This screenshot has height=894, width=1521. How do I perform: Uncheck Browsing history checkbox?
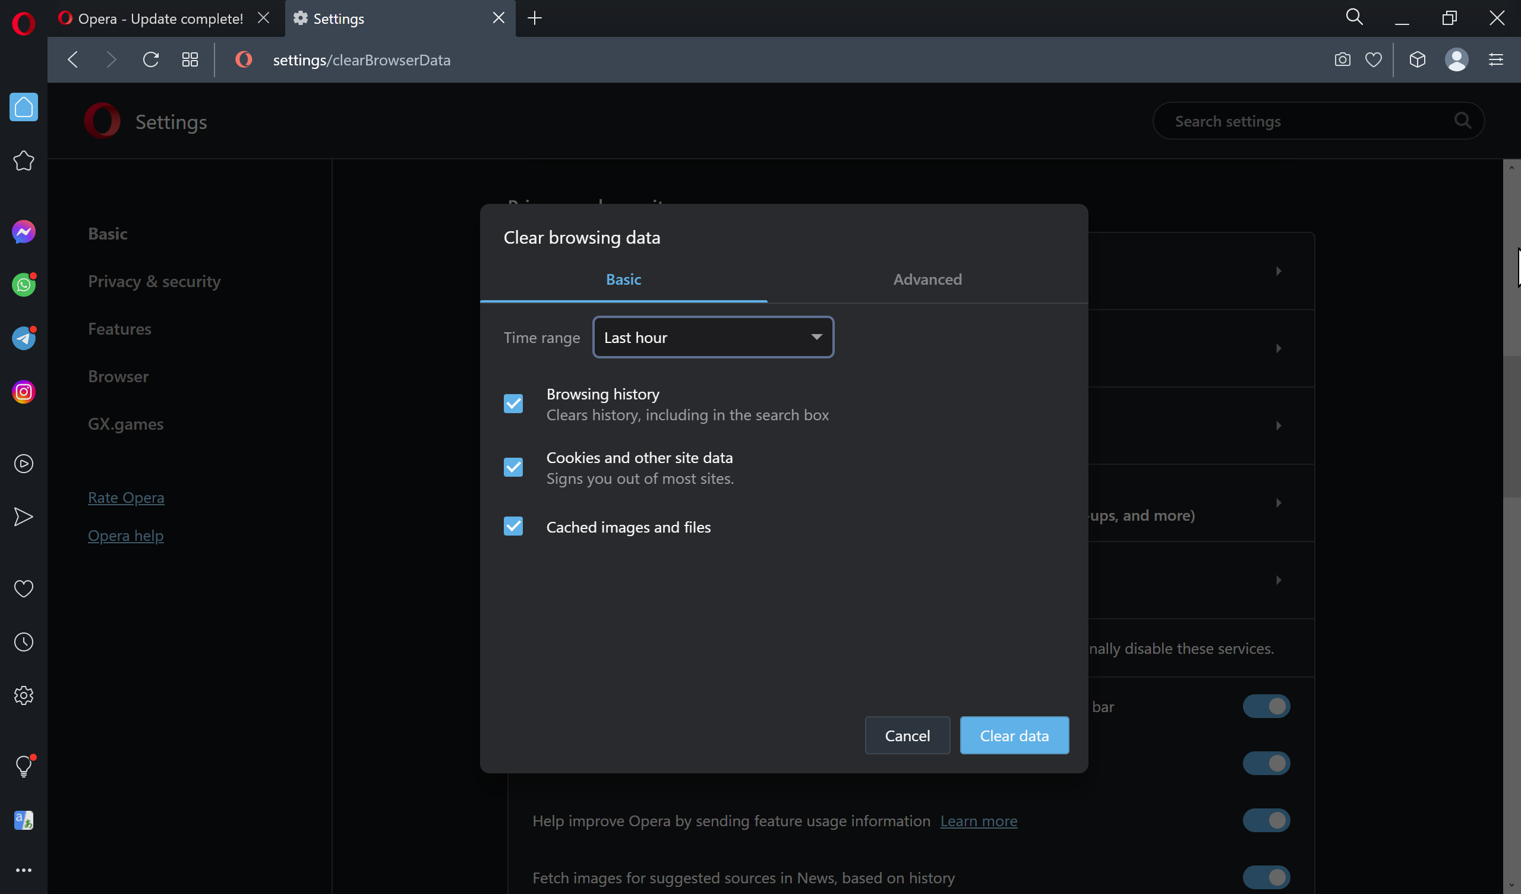[513, 404]
